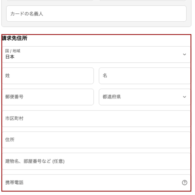Expand the 都道府県 prefecture dropdown

(145, 97)
